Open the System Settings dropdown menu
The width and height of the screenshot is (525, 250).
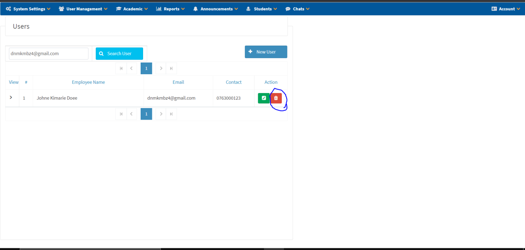28,9
